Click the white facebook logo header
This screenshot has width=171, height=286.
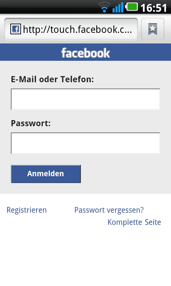(x=85, y=53)
